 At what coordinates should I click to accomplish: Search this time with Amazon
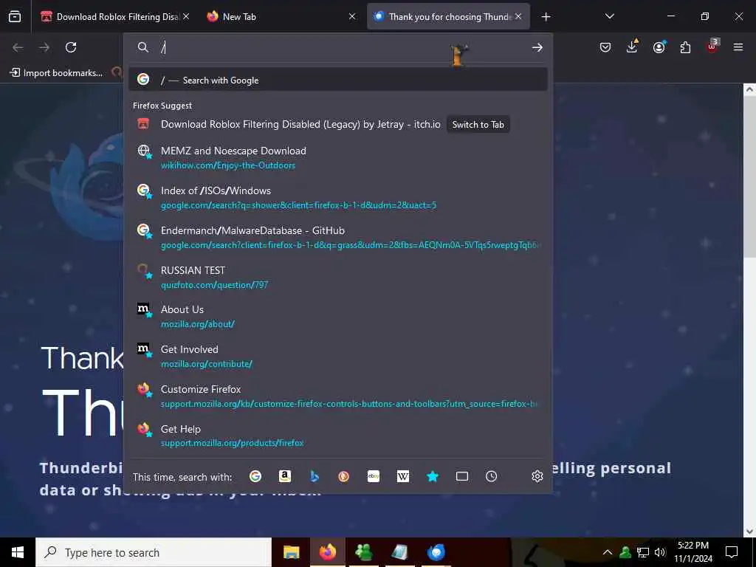click(285, 476)
